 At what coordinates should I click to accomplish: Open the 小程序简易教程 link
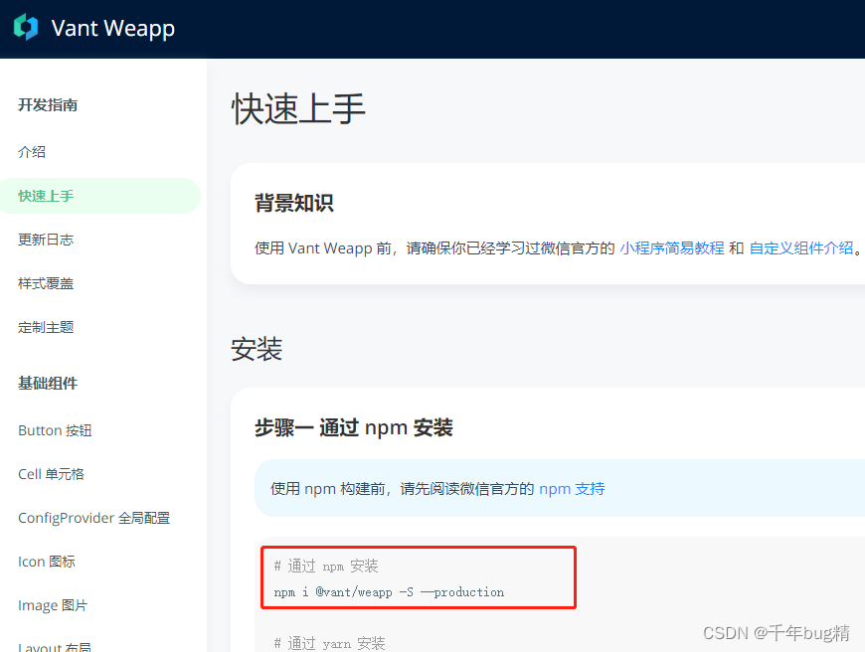[x=671, y=247]
